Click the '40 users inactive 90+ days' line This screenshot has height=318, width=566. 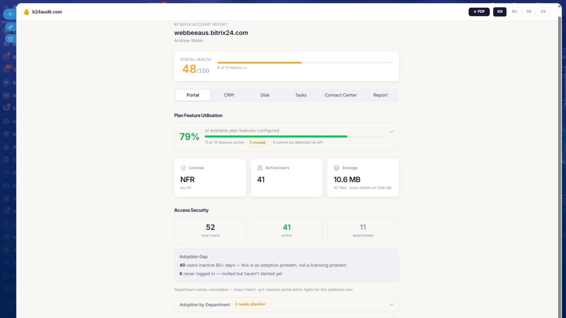point(263,265)
